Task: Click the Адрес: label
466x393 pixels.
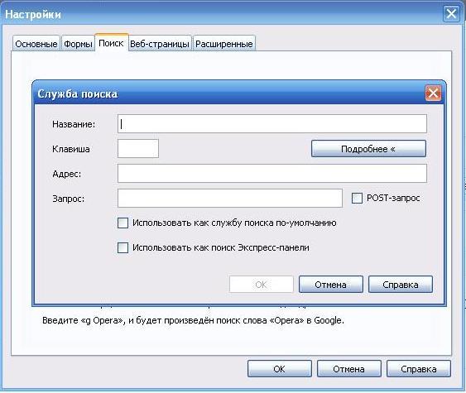Action: coord(66,174)
